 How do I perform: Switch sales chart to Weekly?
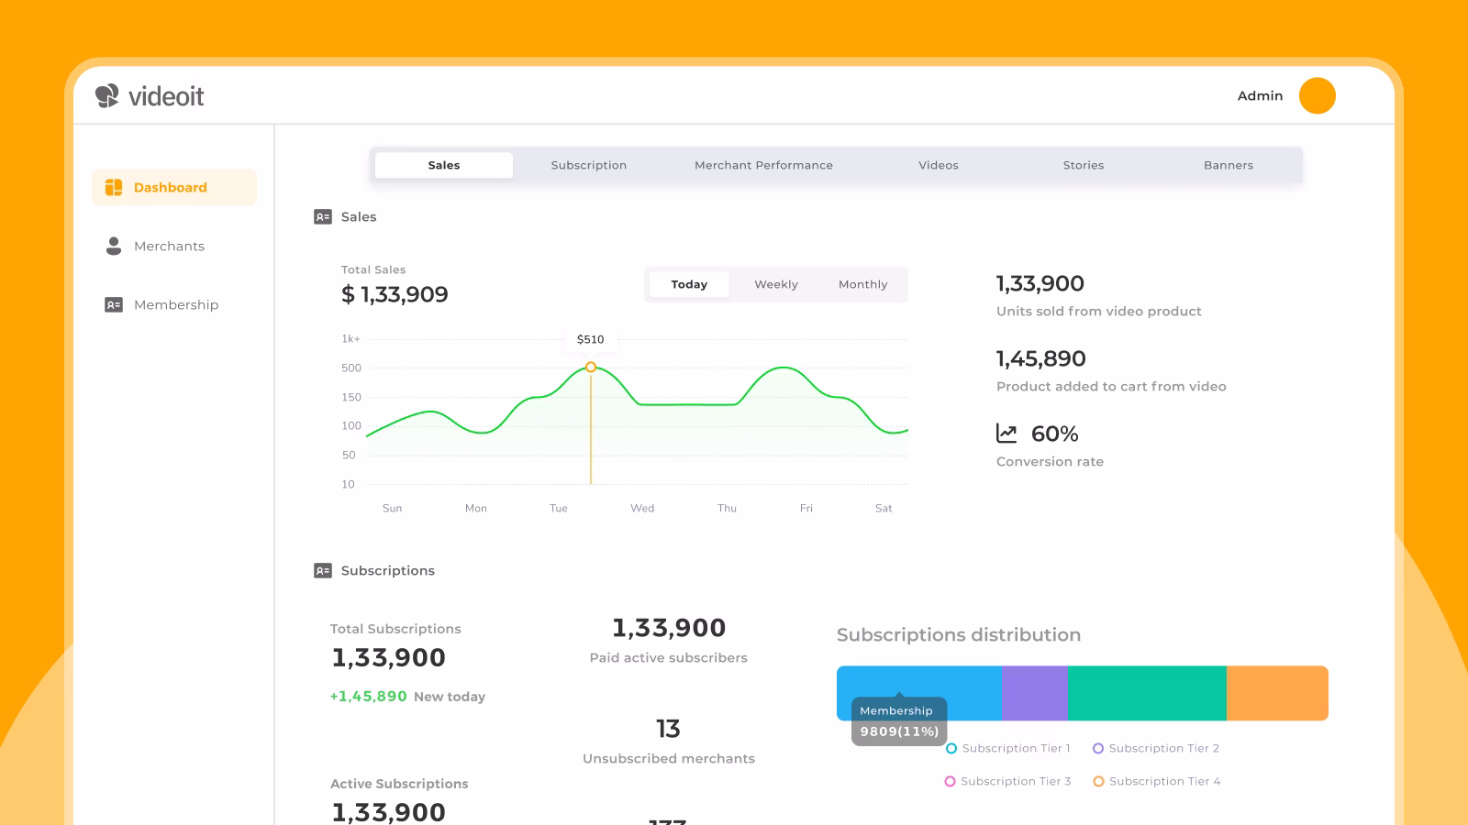pos(776,284)
